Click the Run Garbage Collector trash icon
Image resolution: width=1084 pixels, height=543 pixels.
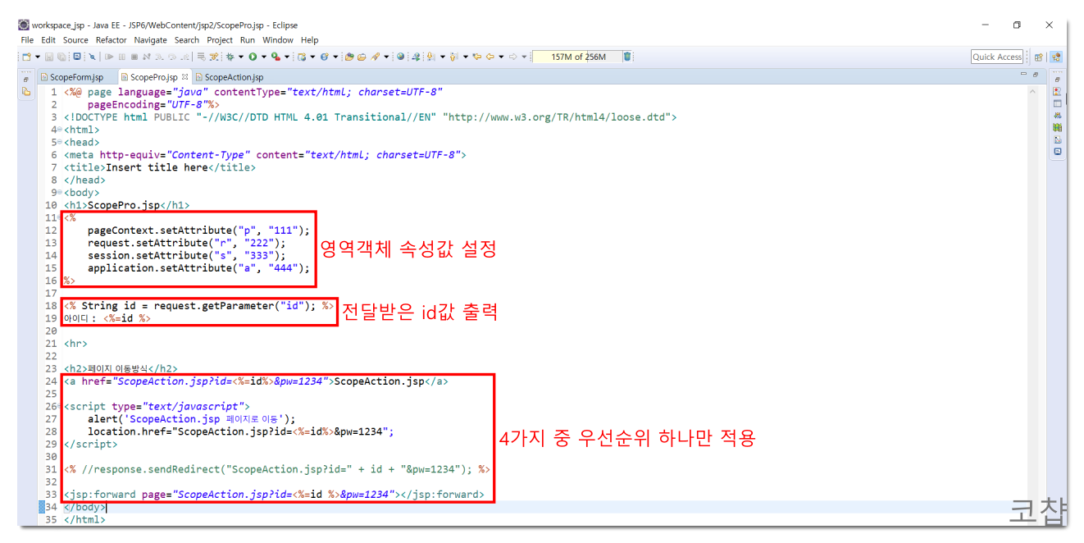tap(627, 57)
